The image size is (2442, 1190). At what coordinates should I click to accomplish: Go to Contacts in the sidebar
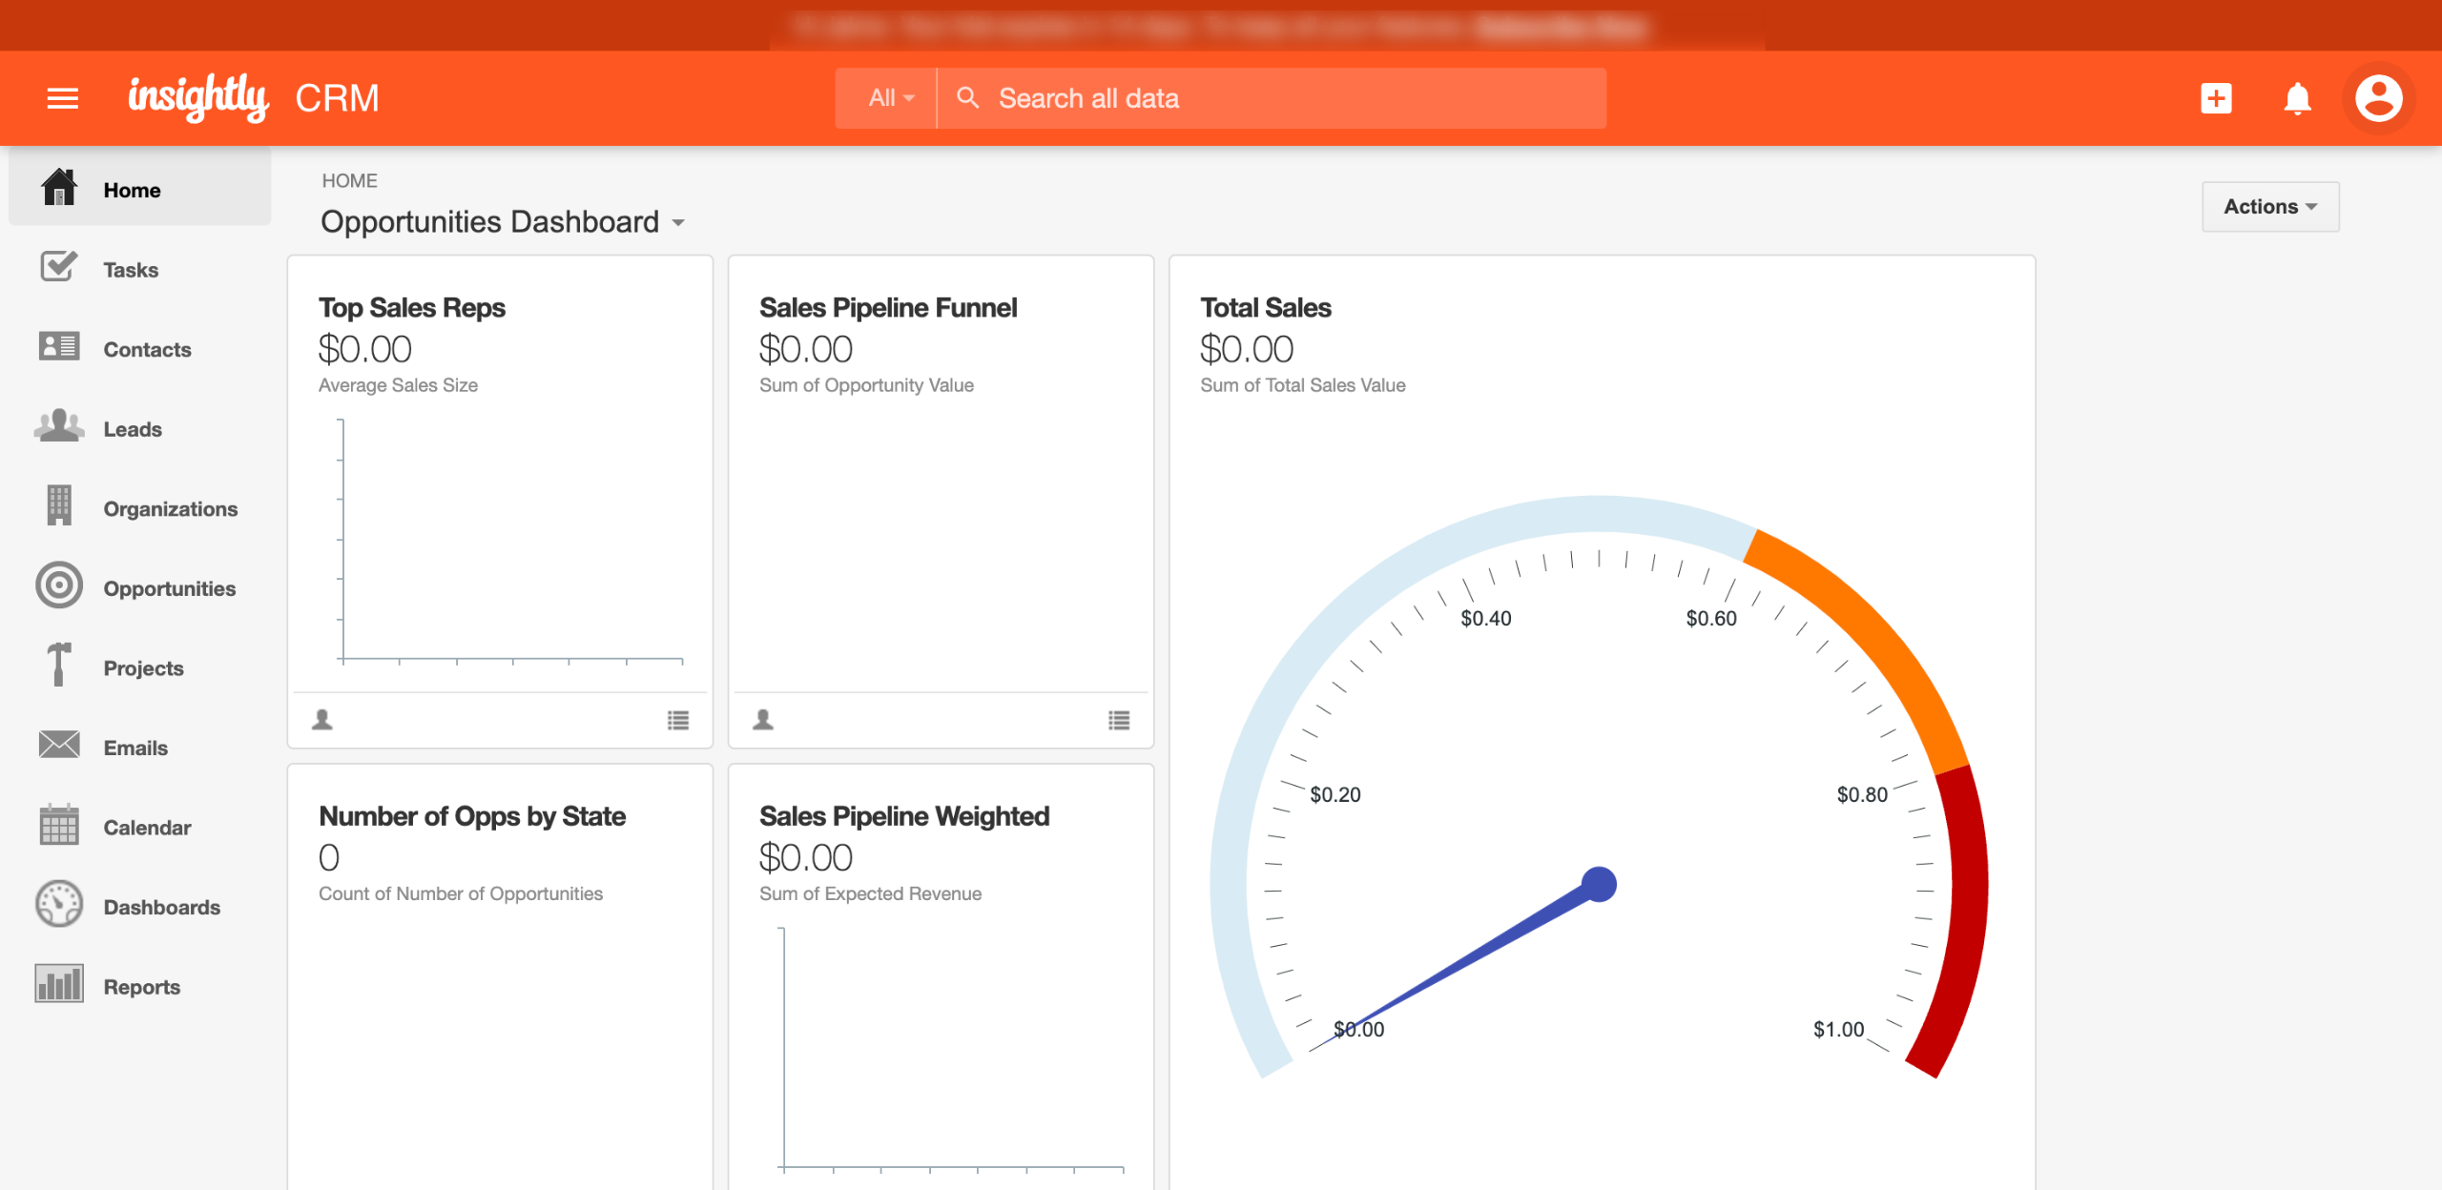tap(147, 350)
